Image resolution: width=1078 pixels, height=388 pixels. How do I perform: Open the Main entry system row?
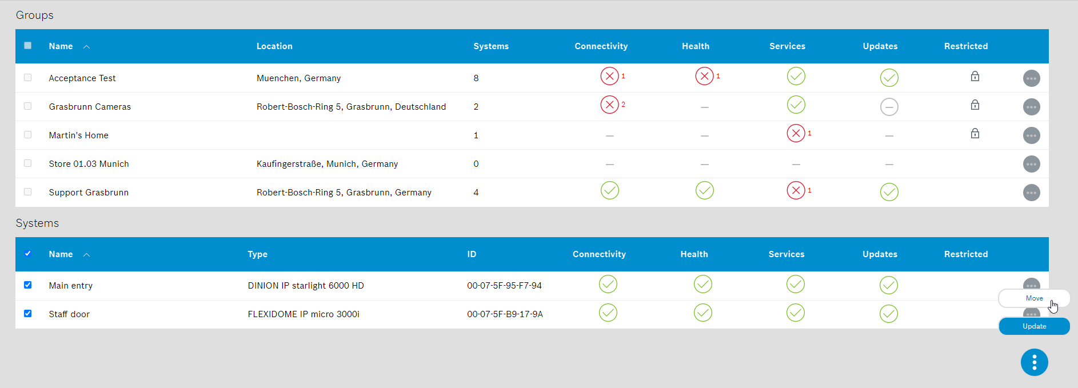pos(71,286)
